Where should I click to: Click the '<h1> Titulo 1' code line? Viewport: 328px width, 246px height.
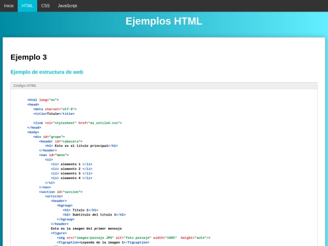[x=80, y=210]
